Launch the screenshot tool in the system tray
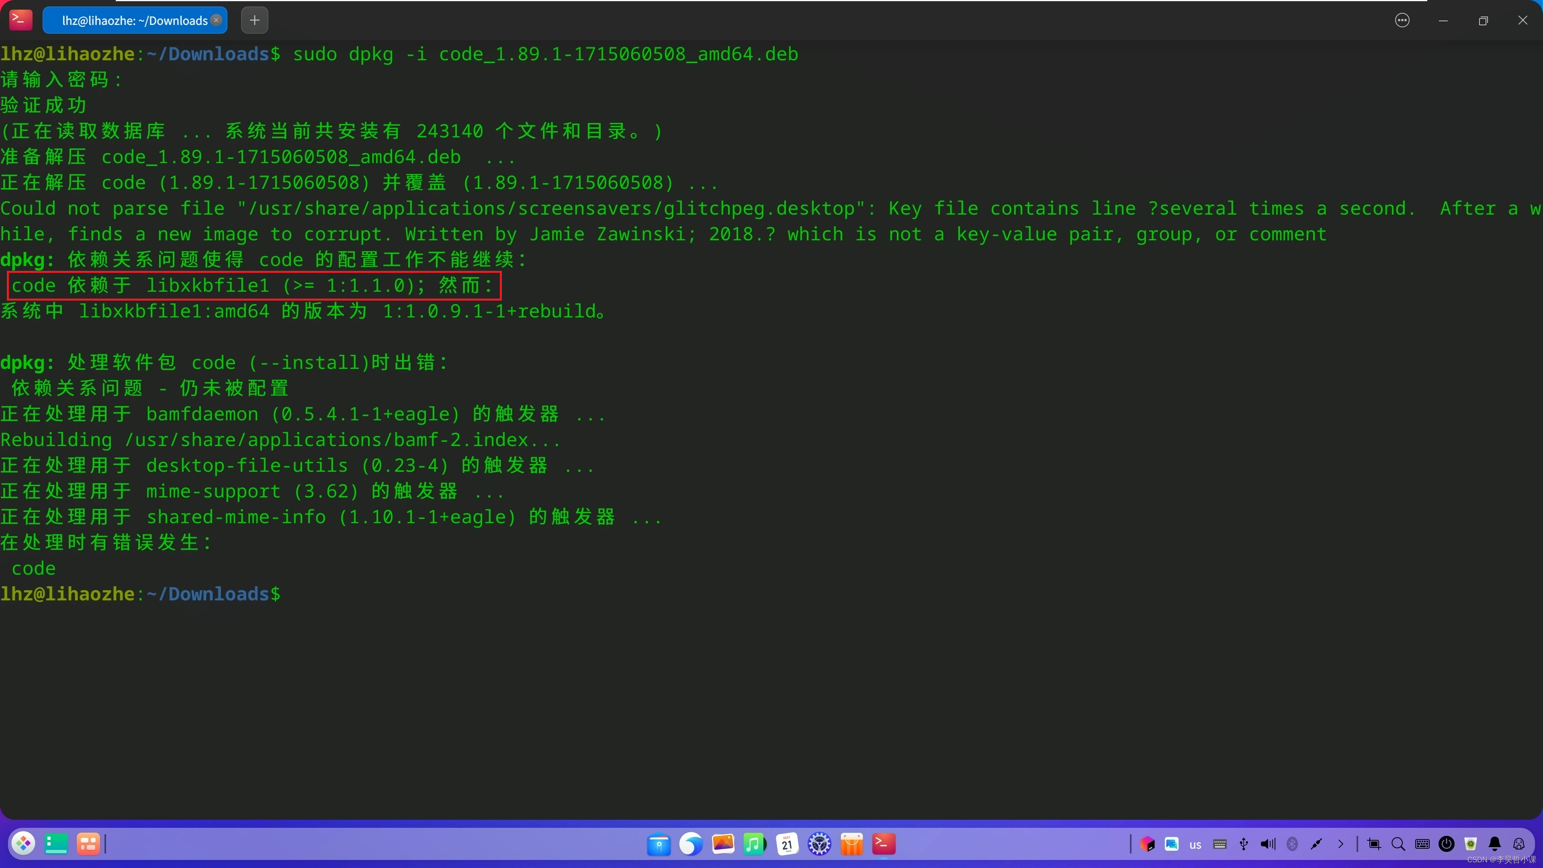The height and width of the screenshot is (868, 1543). [1375, 844]
